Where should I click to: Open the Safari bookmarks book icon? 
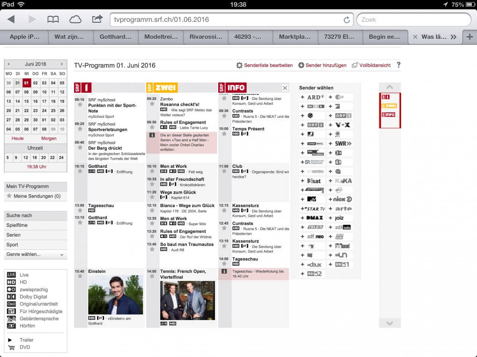pyautogui.click(x=53, y=19)
